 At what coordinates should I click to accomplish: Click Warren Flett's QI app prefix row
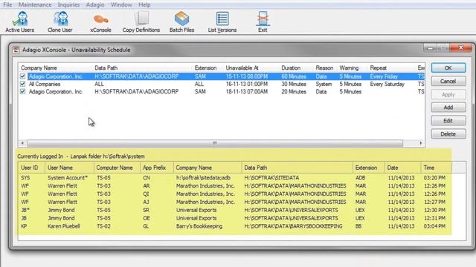[233, 194]
